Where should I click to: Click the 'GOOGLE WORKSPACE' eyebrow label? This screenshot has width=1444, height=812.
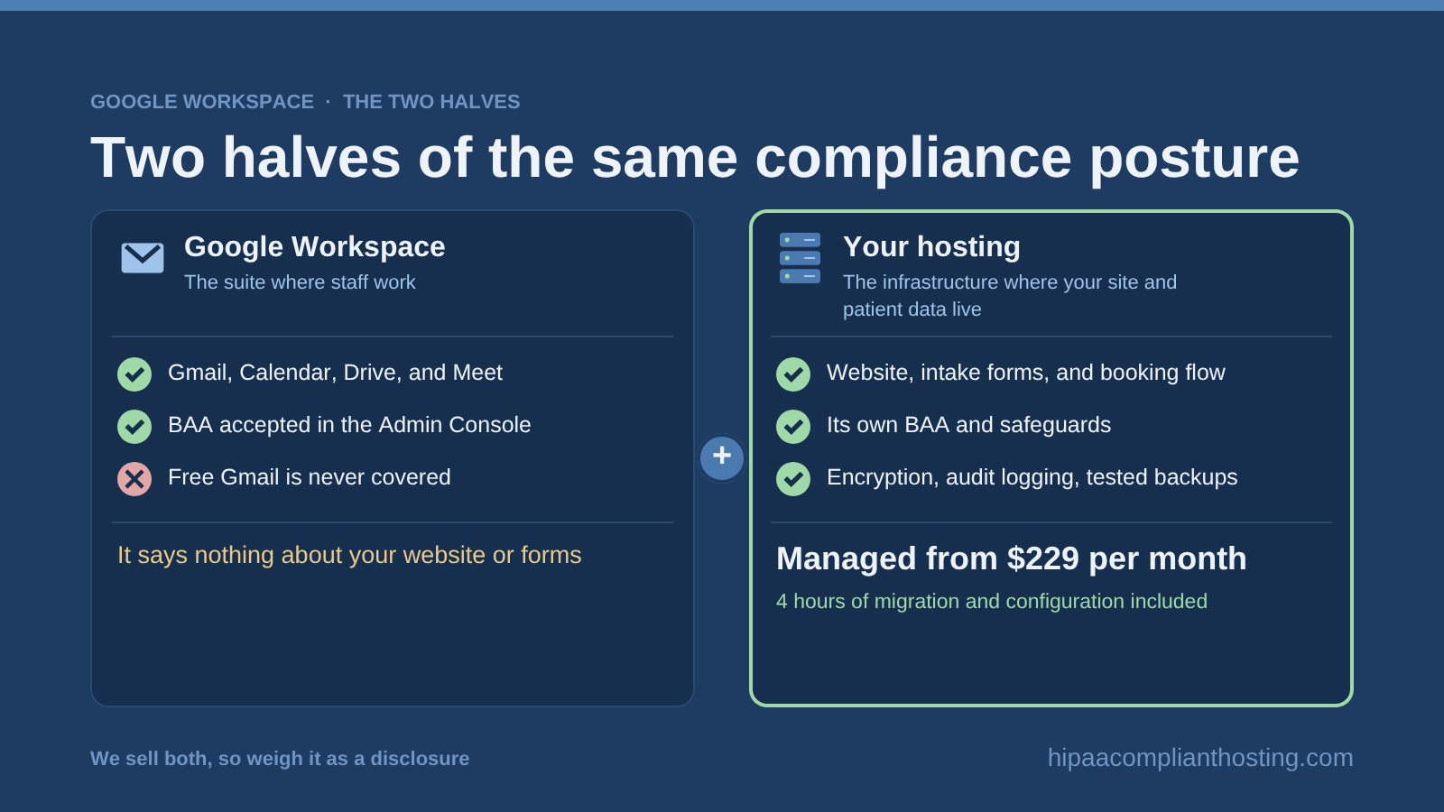202,102
